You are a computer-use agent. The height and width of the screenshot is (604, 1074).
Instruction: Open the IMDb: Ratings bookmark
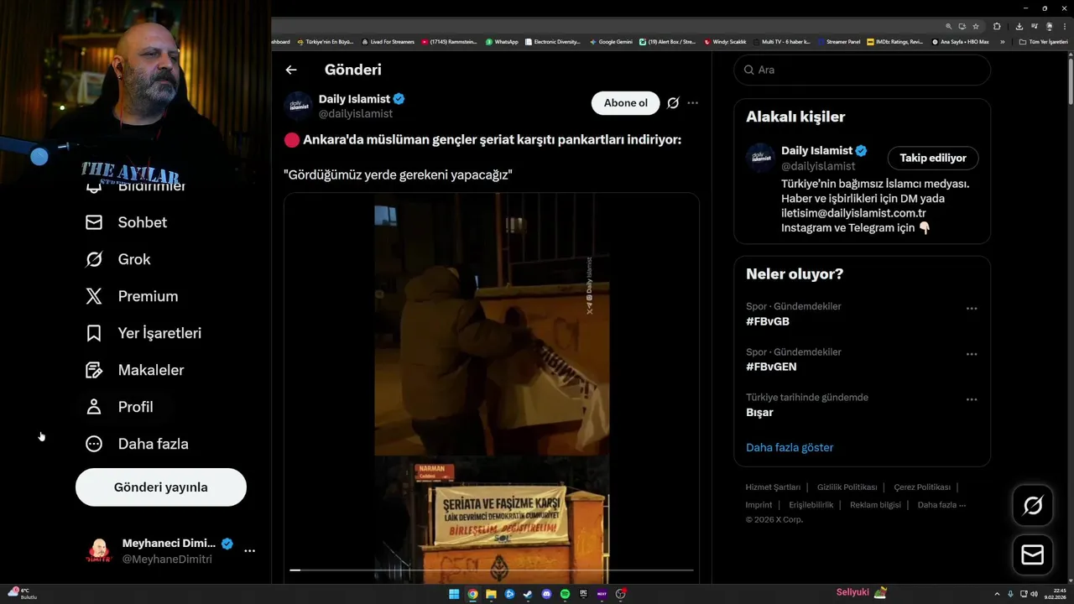coord(895,42)
